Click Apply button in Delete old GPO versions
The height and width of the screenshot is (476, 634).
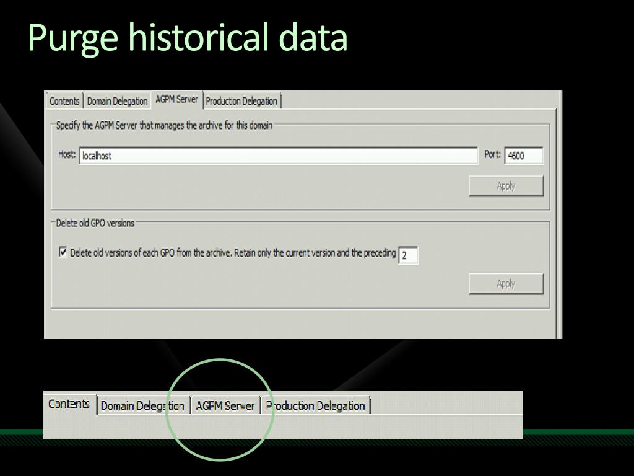pos(506,283)
